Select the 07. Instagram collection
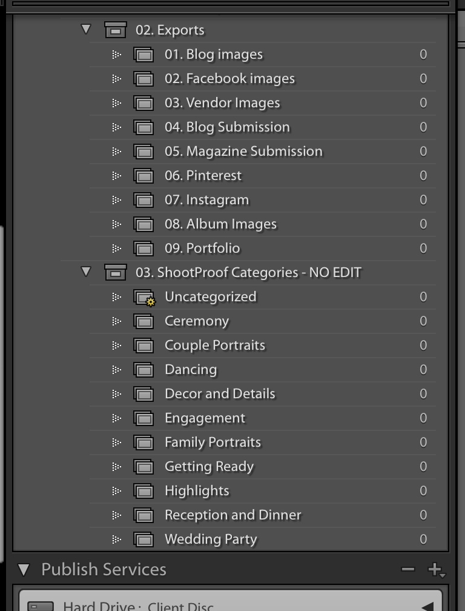 [x=262, y=200]
